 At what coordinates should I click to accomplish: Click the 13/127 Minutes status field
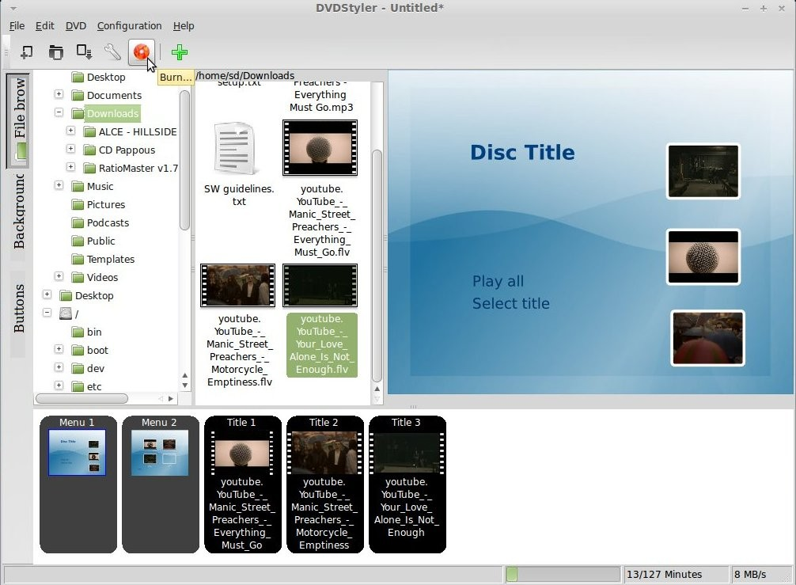pos(675,575)
